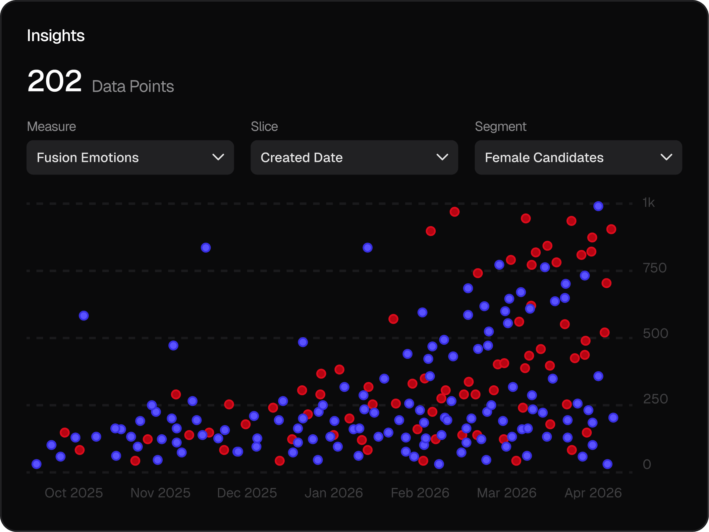Screen dimensions: 709x532
Task: Click the Insights heading
Action: pyautogui.click(x=56, y=35)
